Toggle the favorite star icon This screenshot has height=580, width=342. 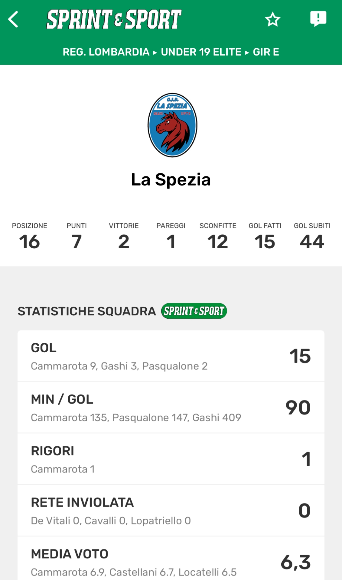[272, 19]
